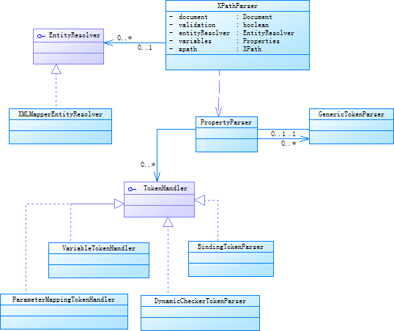The image size is (394, 331).
Task: Click the interface icon beside EntityResolver
Action: click(x=41, y=36)
